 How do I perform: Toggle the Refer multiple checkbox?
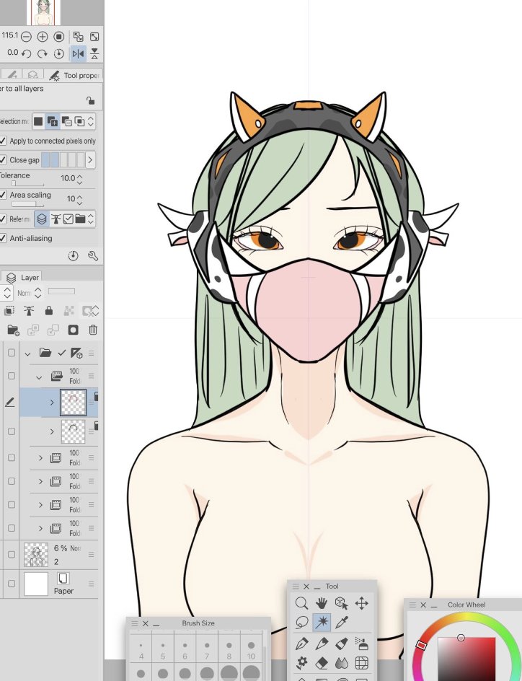tap(3, 219)
